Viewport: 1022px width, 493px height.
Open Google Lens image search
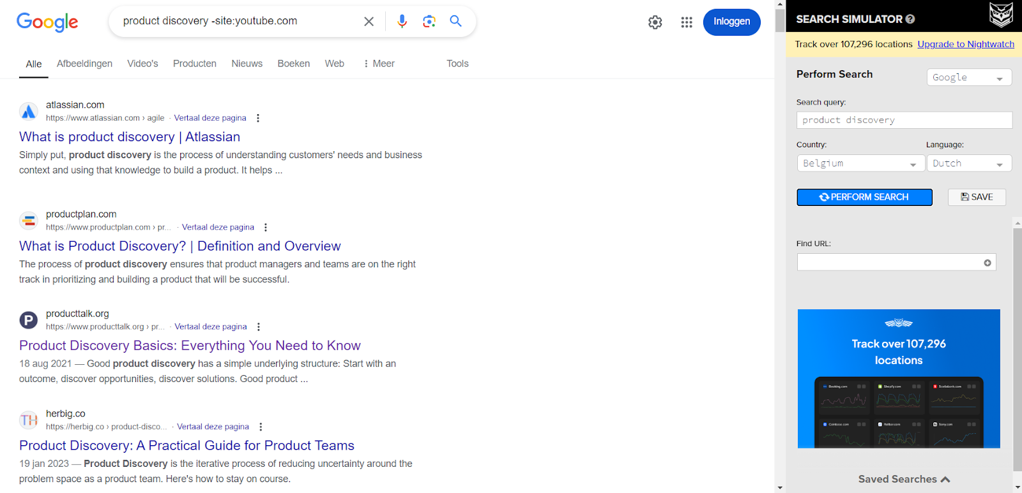pos(429,21)
